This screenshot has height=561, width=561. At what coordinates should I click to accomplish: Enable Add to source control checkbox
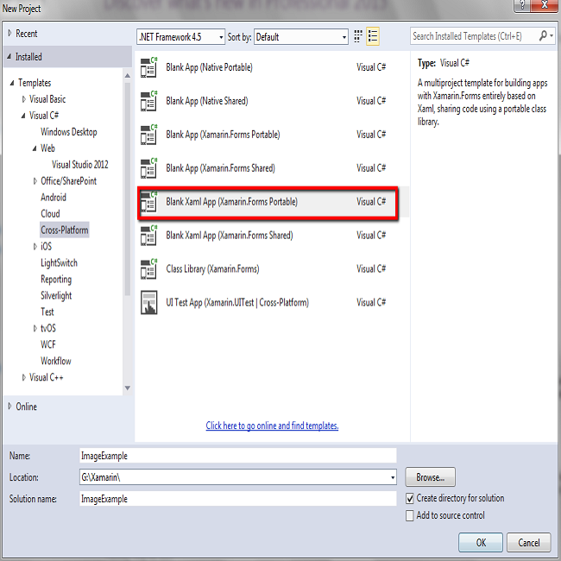[x=410, y=515]
